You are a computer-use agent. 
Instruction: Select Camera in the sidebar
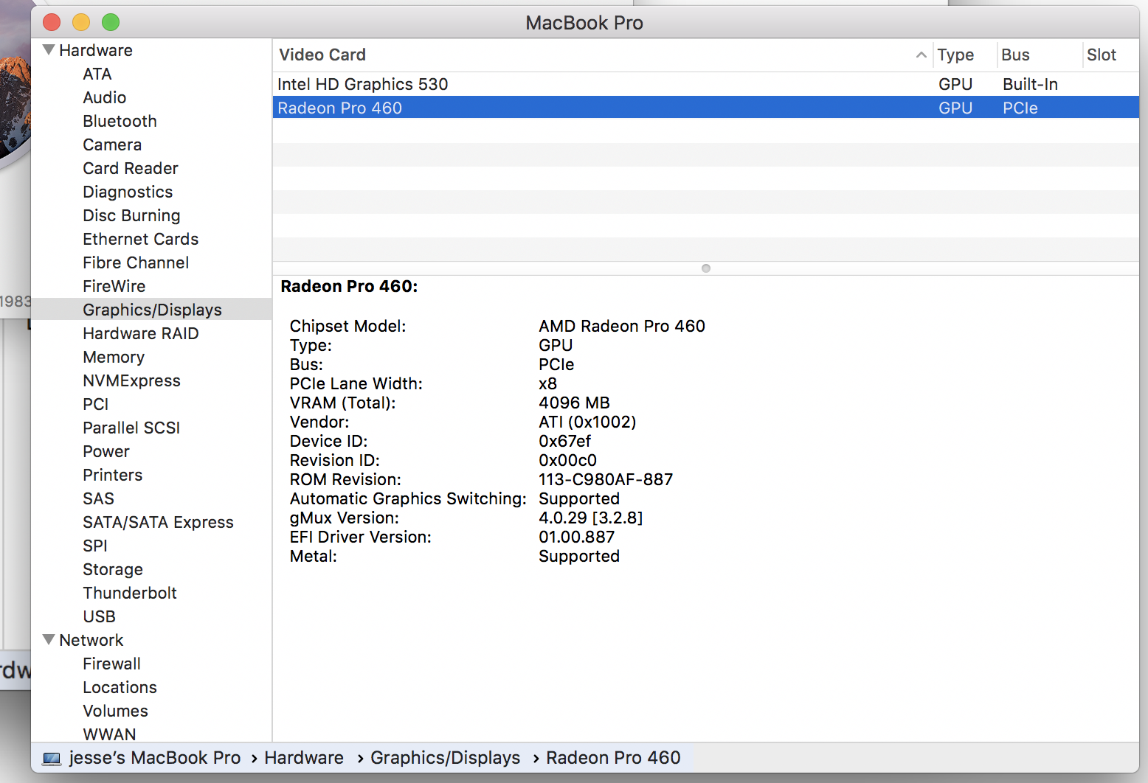112,145
